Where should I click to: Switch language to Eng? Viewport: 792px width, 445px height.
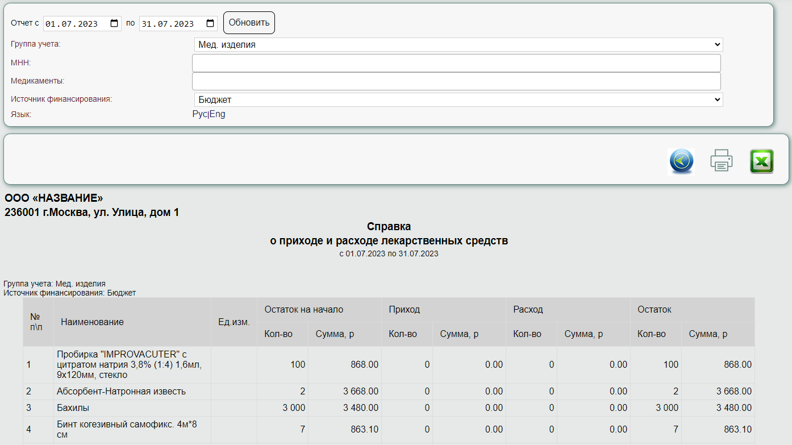point(218,114)
